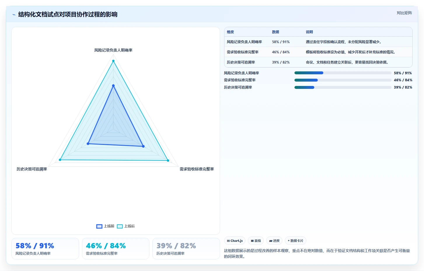Click the 维度 column header
Screen dimensions: 424x271
point(231,32)
